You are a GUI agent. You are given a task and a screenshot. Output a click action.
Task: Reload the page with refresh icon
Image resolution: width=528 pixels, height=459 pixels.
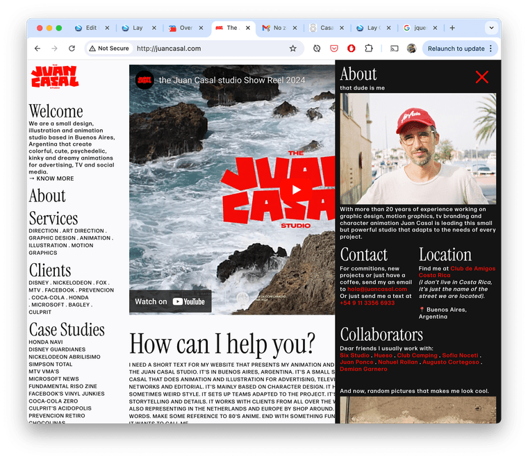pos(72,49)
